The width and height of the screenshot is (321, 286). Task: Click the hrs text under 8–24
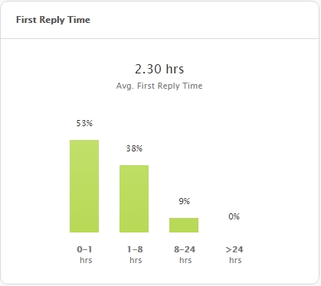coord(185,260)
